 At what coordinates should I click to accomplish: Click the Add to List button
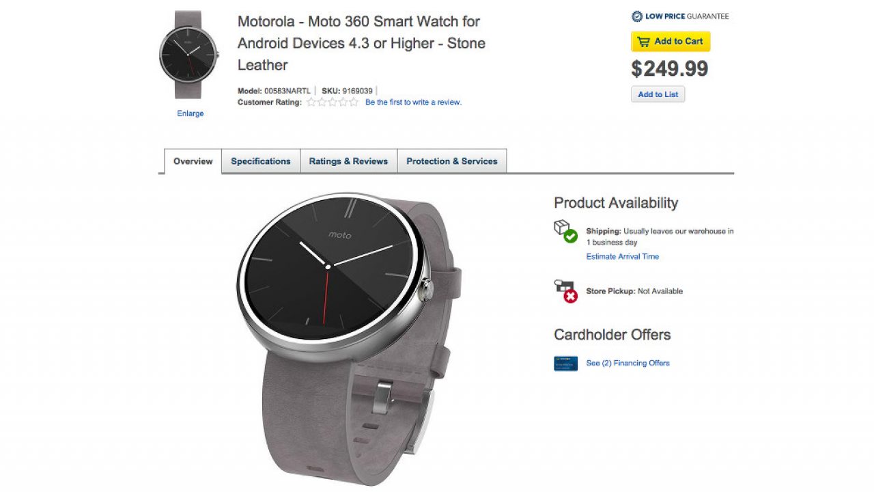(x=658, y=94)
